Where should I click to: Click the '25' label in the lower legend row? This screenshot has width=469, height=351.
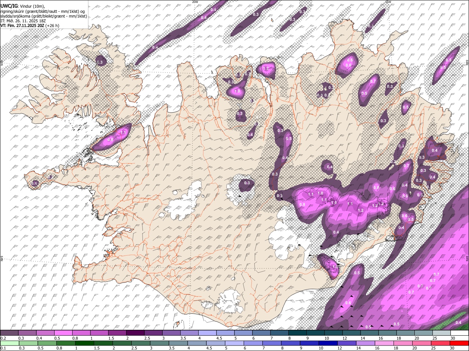click(434, 348)
